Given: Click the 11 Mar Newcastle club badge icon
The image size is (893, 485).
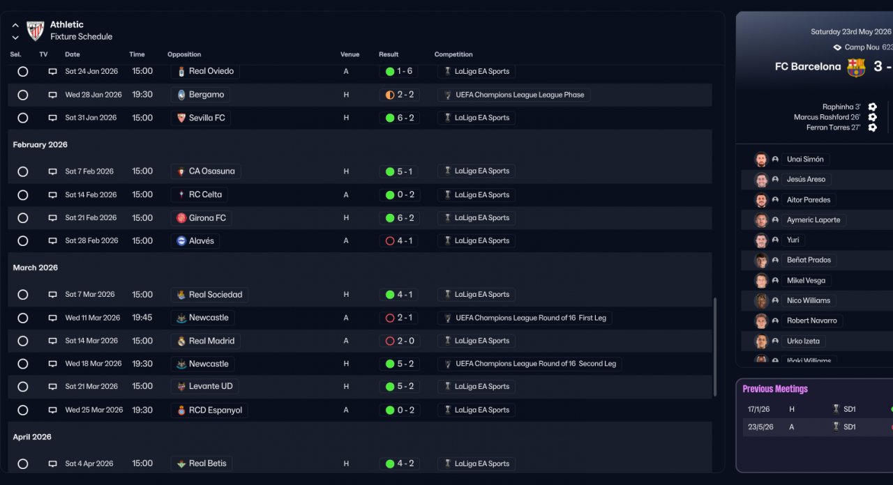Looking at the screenshot, I should coord(181,318).
